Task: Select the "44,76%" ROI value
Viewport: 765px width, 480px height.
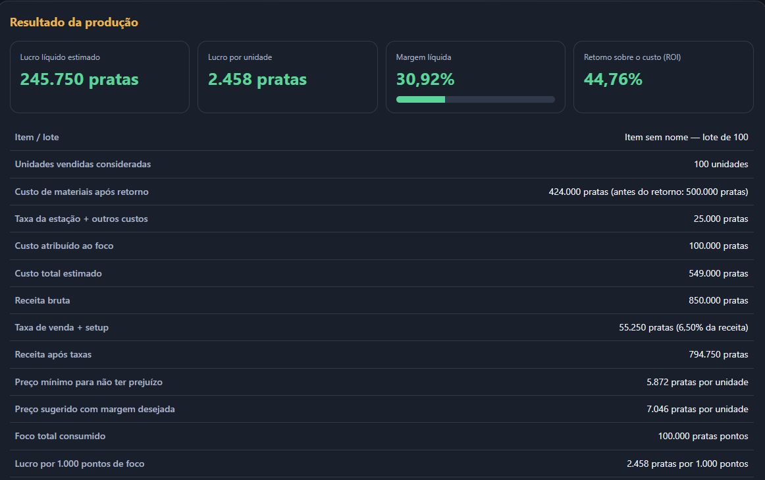Action: tap(613, 79)
